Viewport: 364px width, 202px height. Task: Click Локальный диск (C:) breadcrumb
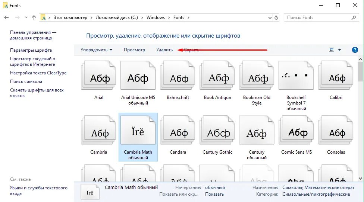(x=117, y=17)
